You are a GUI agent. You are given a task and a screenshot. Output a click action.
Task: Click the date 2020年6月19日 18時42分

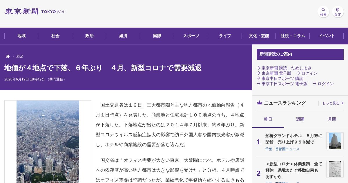click(x=25, y=79)
